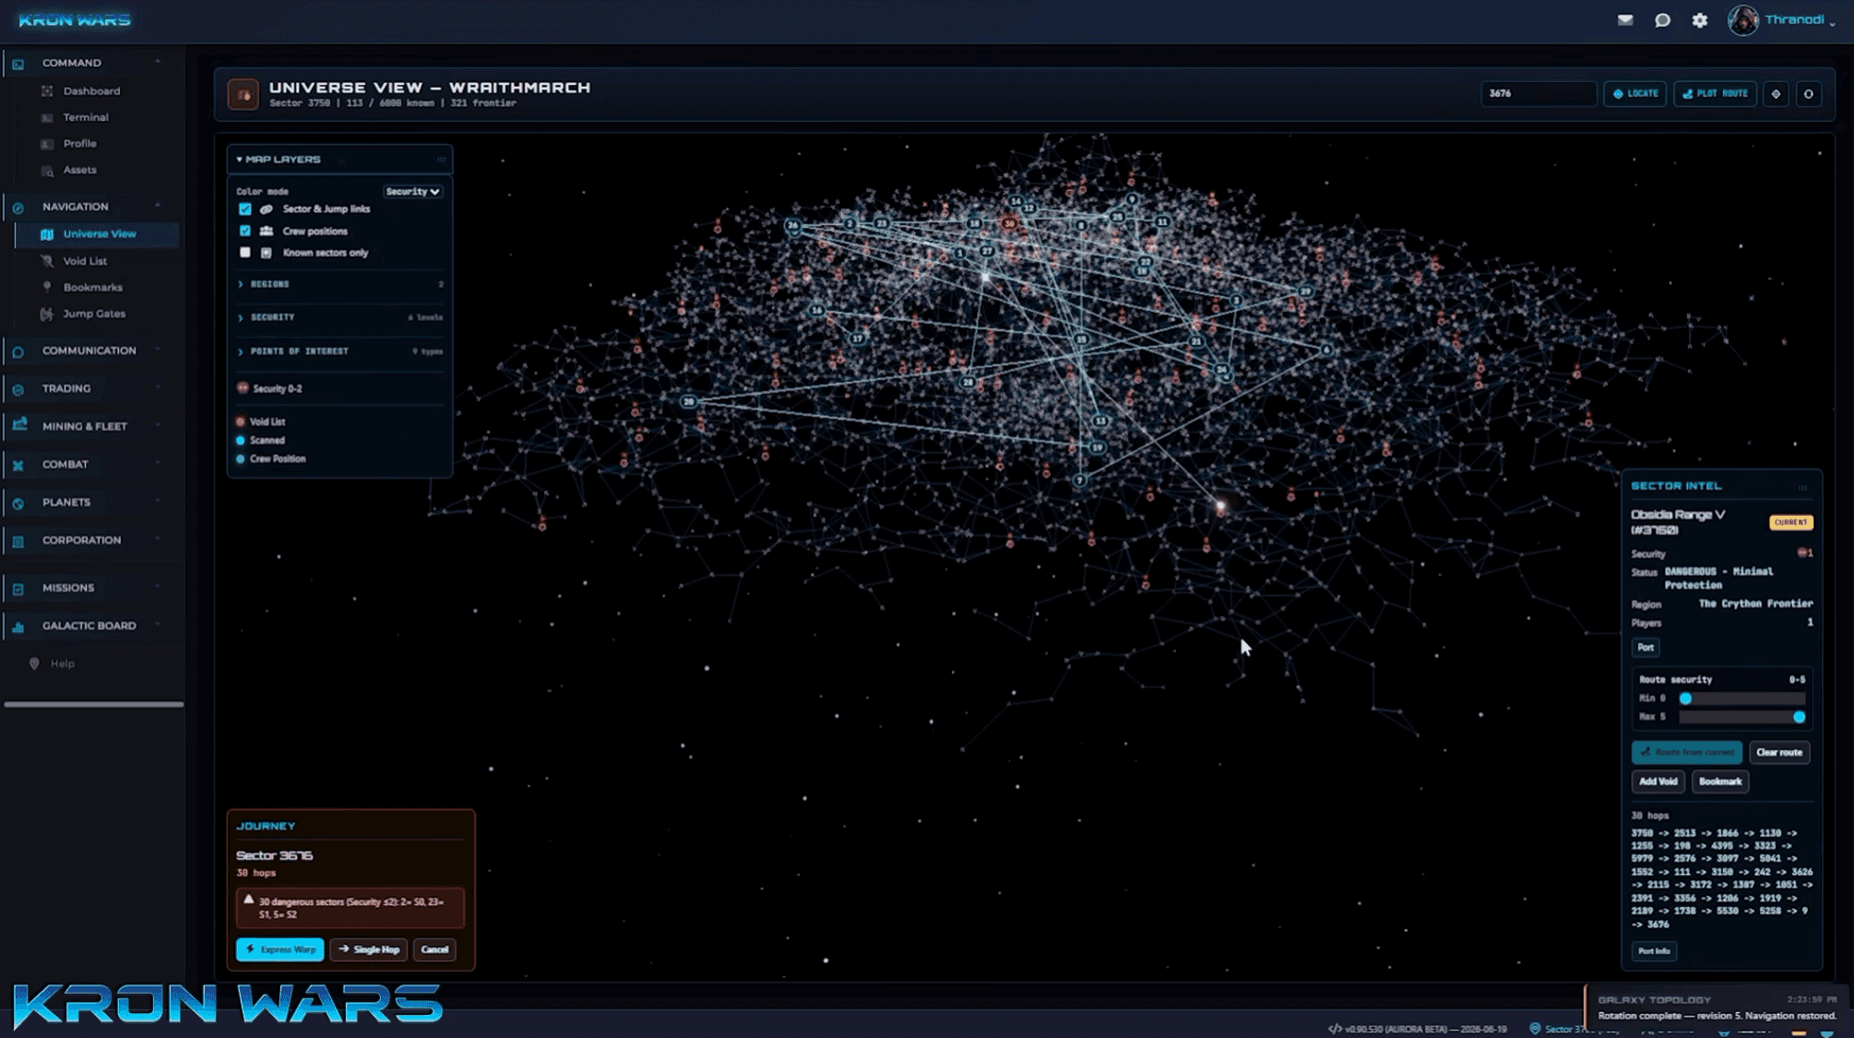The image size is (1854, 1038).
Task: Collapse the Map Layers panel
Action: (x=240, y=160)
